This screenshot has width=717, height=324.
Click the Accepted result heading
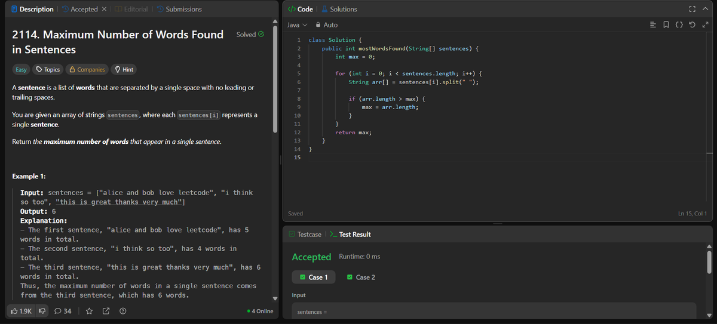pos(311,257)
